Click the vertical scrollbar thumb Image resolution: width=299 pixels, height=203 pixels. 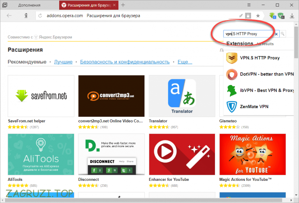(x=296, y=42)
